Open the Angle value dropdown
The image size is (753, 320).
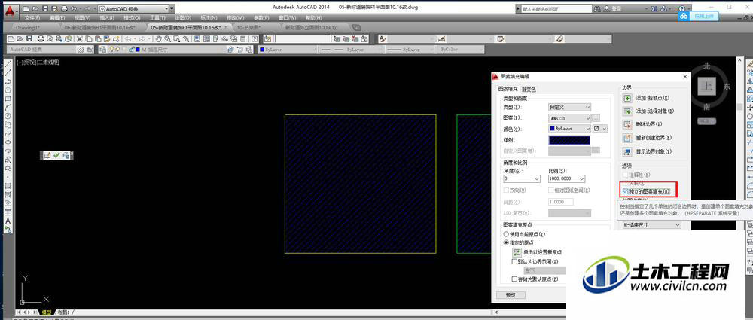pyautogui.click(x=522, y=178)
